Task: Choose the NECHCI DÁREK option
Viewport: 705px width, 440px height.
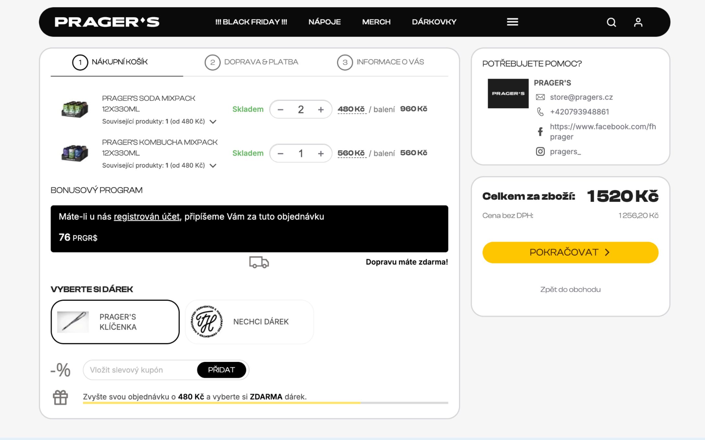Action: (x=249, y=322)
